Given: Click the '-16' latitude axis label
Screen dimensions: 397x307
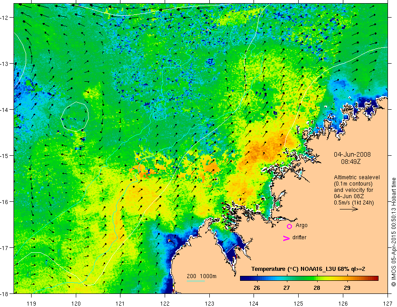Looking at the screenshot, I should coord(5,202).
